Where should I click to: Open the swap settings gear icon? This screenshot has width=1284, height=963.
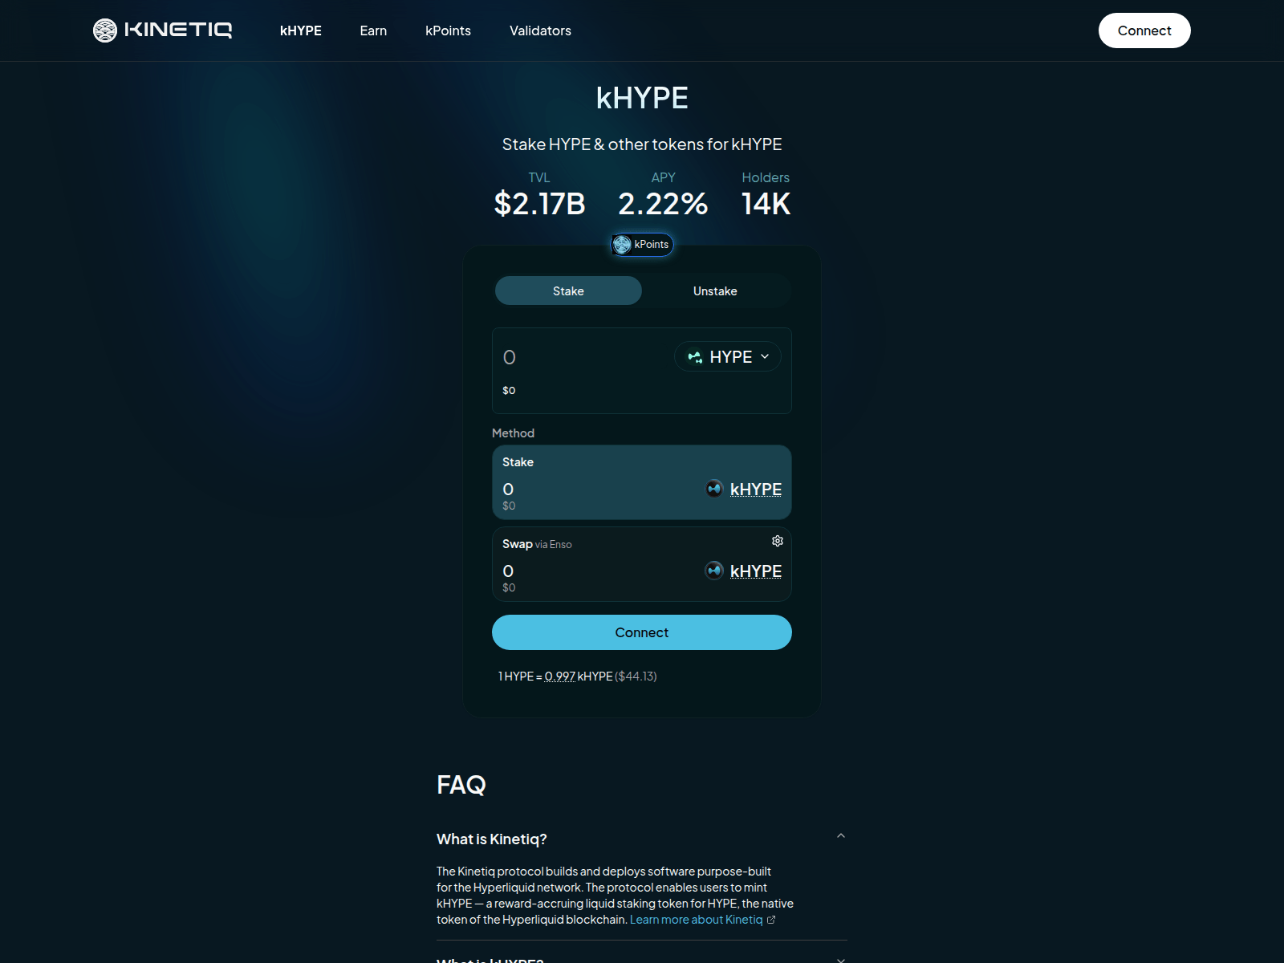777,541
